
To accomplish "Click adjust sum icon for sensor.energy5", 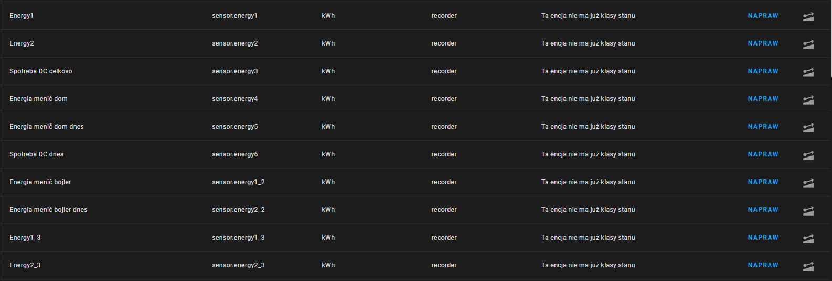I will [808, 128].
